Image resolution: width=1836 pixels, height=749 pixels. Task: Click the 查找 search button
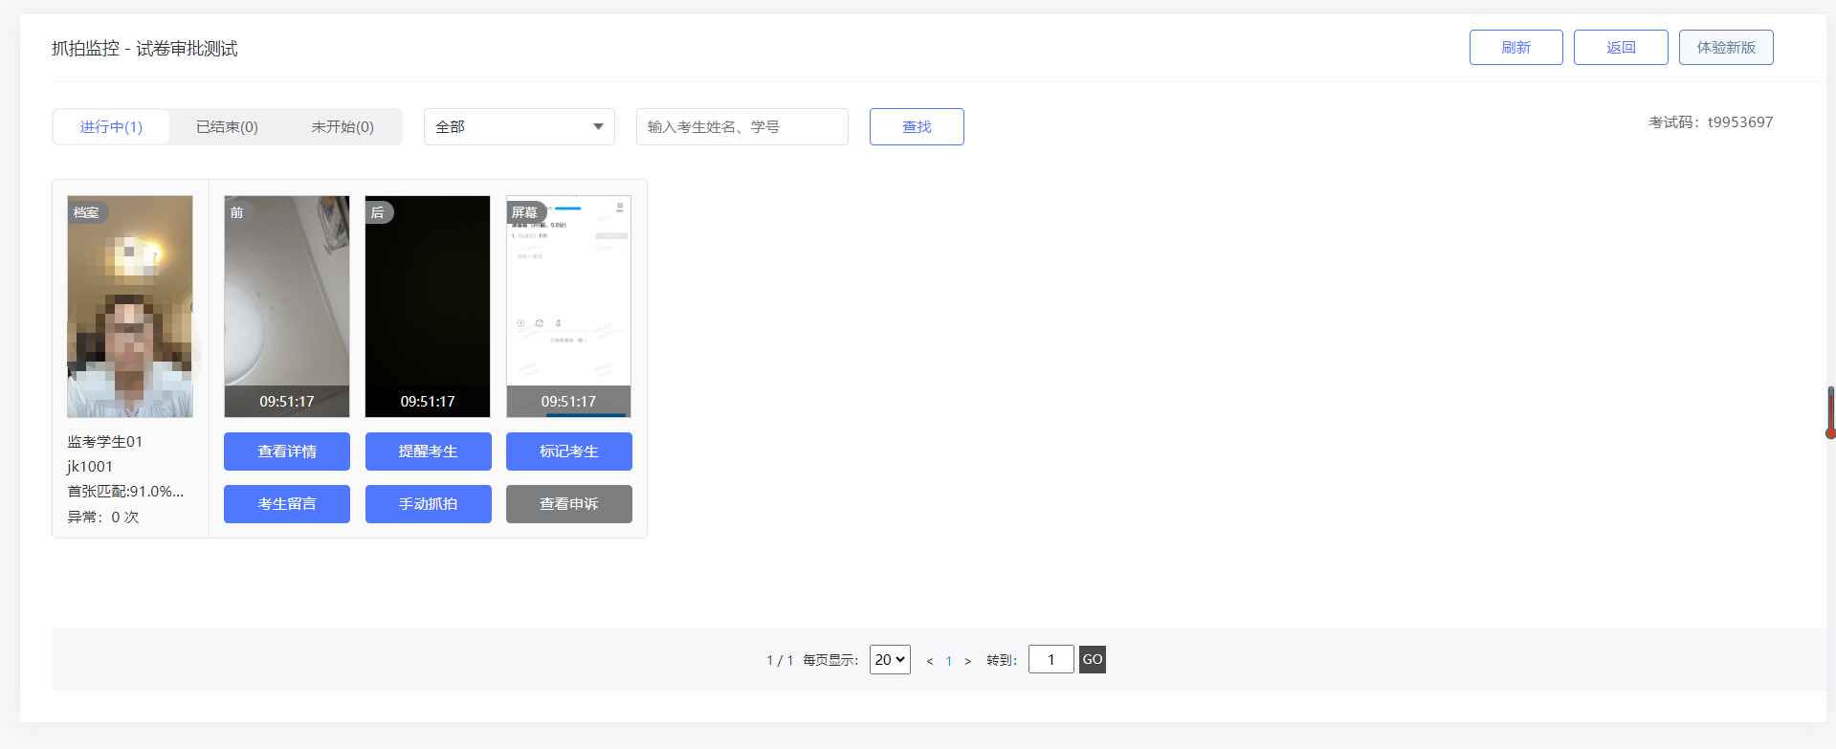(916, 127)
